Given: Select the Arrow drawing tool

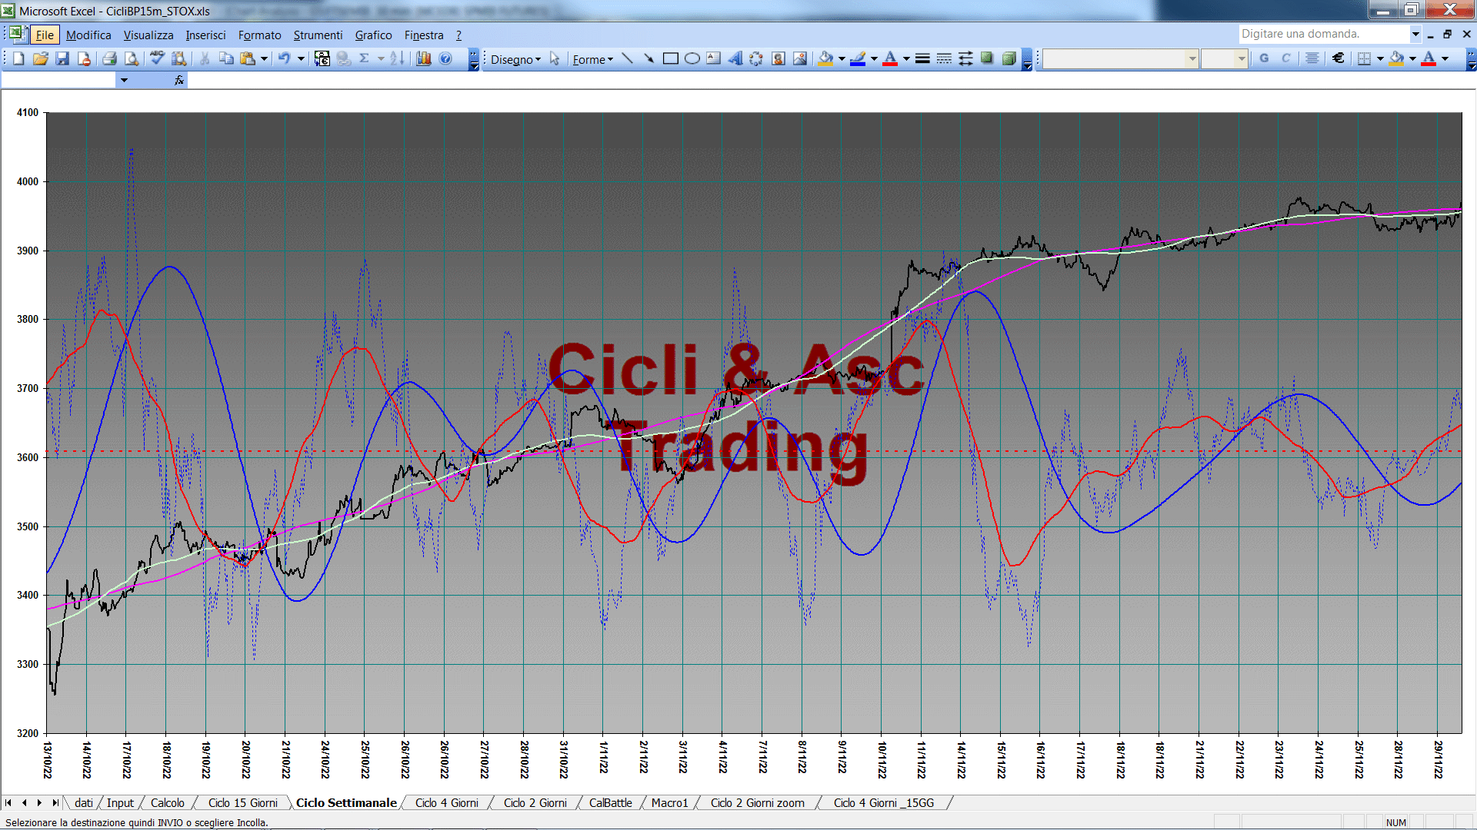Looking at the screenshot, I should tap(649, 58).
